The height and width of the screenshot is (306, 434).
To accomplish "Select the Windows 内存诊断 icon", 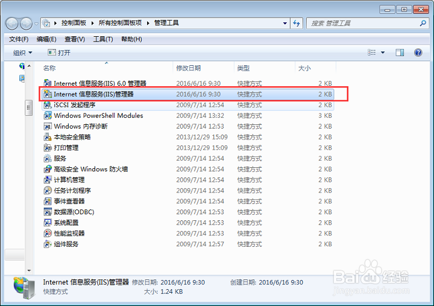I will tap(48, 126).
